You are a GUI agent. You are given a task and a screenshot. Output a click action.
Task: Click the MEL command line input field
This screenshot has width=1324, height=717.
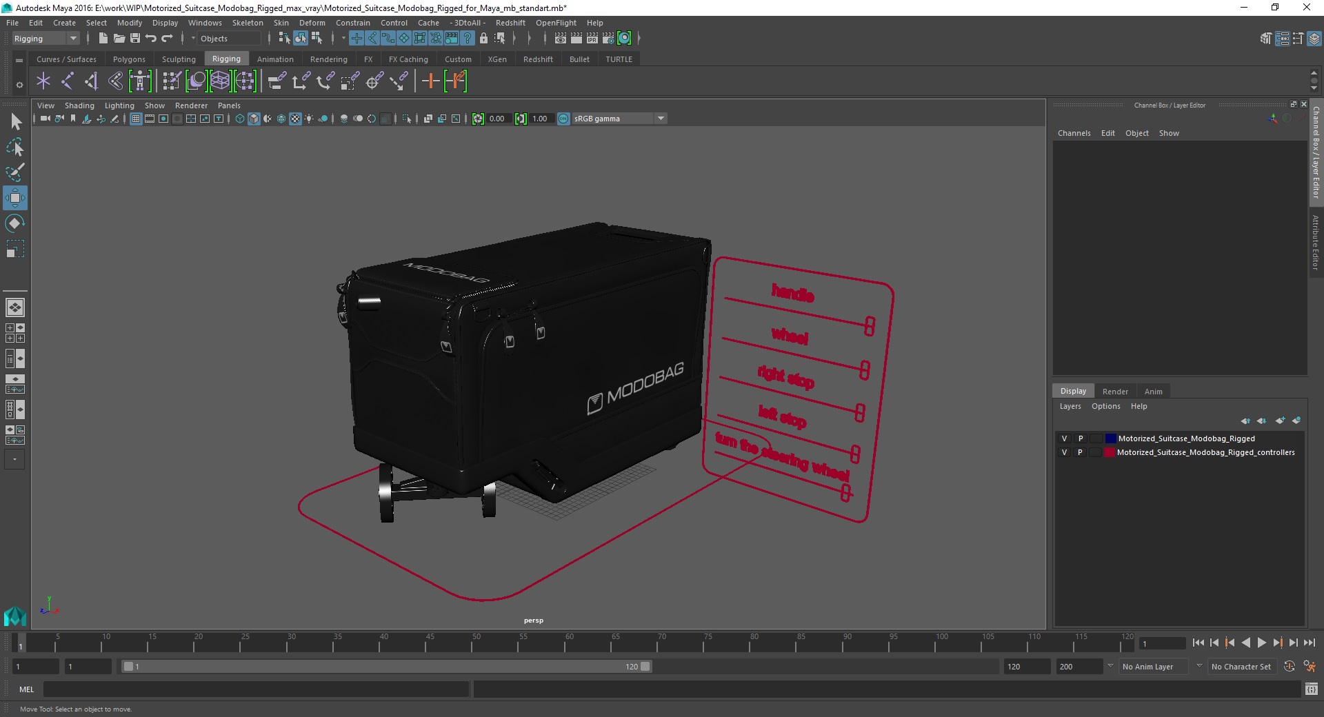coord(256,689)
